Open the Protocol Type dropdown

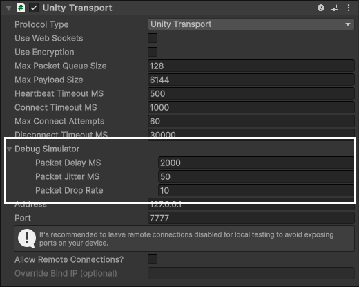coord(251,24)
